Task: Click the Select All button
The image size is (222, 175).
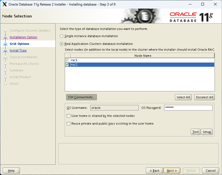Action: coord(183,97)
